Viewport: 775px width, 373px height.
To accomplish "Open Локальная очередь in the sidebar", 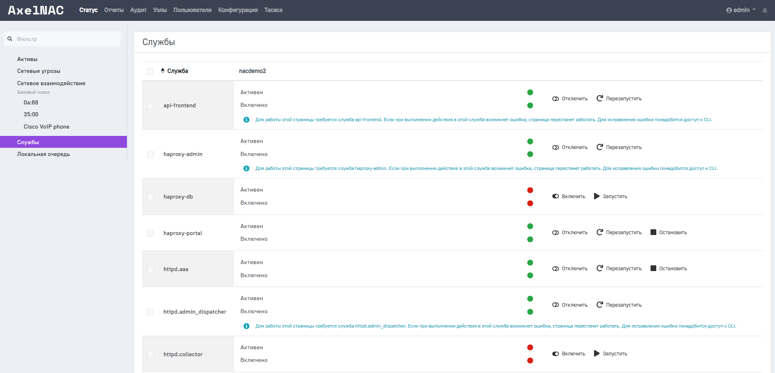I will (43, 154).
